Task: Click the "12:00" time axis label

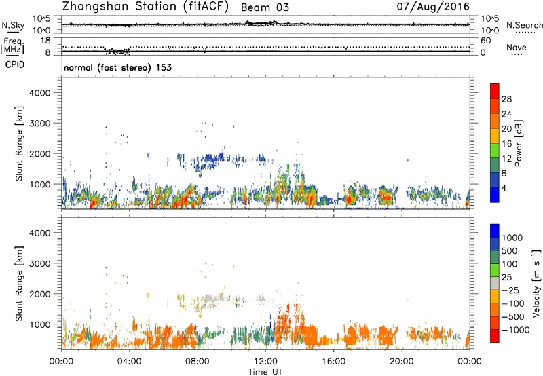Action: click(265, 362)
